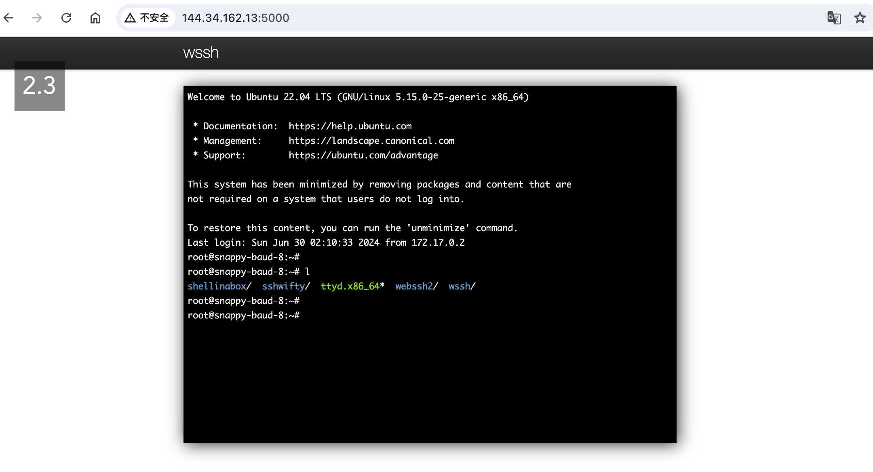The width and height of the screenshot is (873, 472).
Task: Click the browser reload icon
Action: click(x=67, y=18)
